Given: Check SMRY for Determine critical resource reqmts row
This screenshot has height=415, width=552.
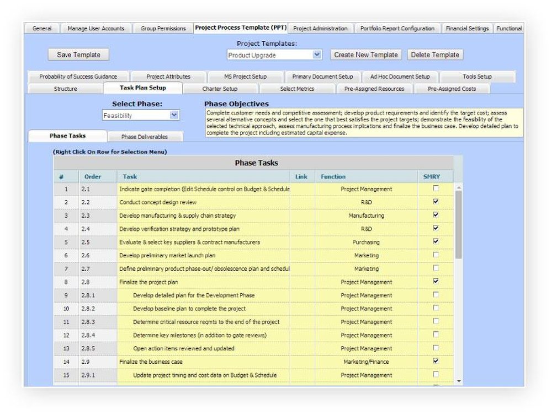Looking at the screenshot, I should [436, 321].
